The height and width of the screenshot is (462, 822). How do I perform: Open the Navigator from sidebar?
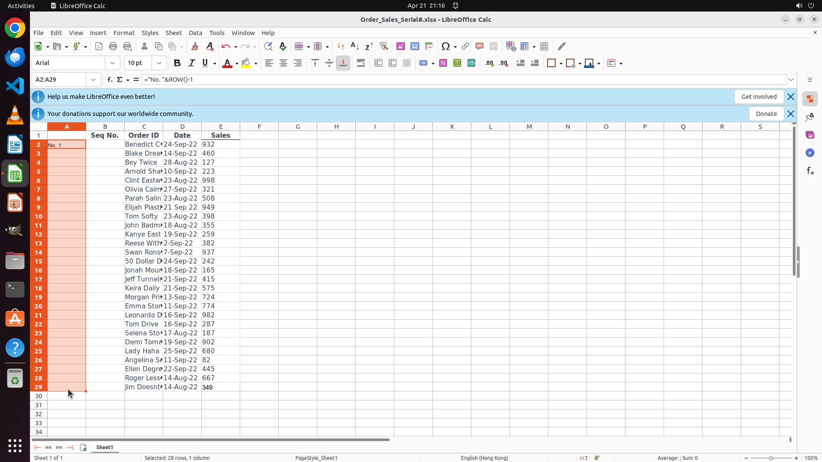[810, 153]
